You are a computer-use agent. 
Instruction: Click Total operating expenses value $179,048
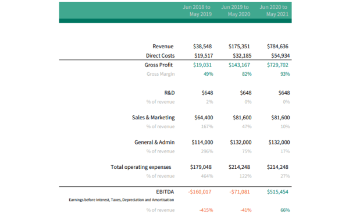point(201,167)
